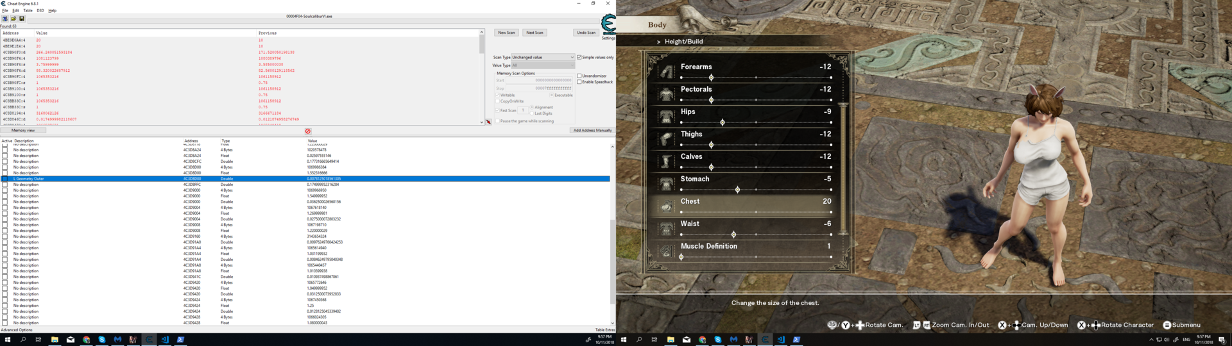Click the New Scan button
The height and width of the screenshot is (346, 1232).
(x=506, y=33)
